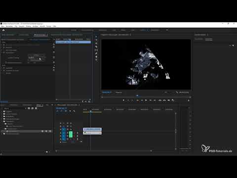
Task: Step back one frame
Action: click(142, 100)
